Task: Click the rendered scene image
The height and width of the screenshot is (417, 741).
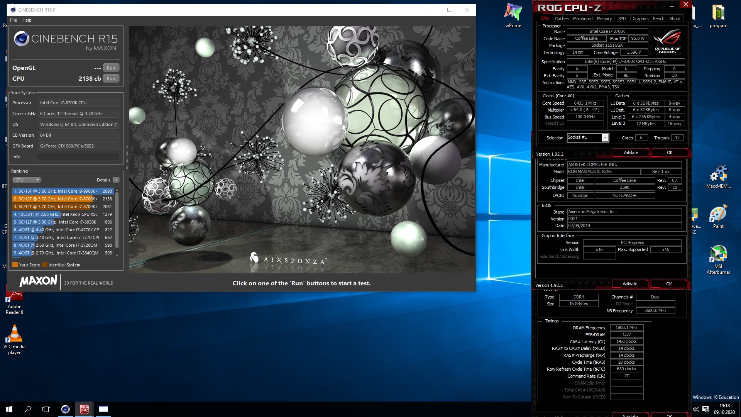Action: [x=302, y=150]
